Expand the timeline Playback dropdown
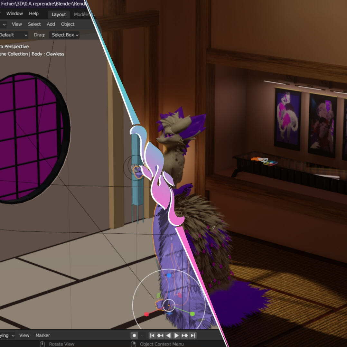 [x=7, y=335]
